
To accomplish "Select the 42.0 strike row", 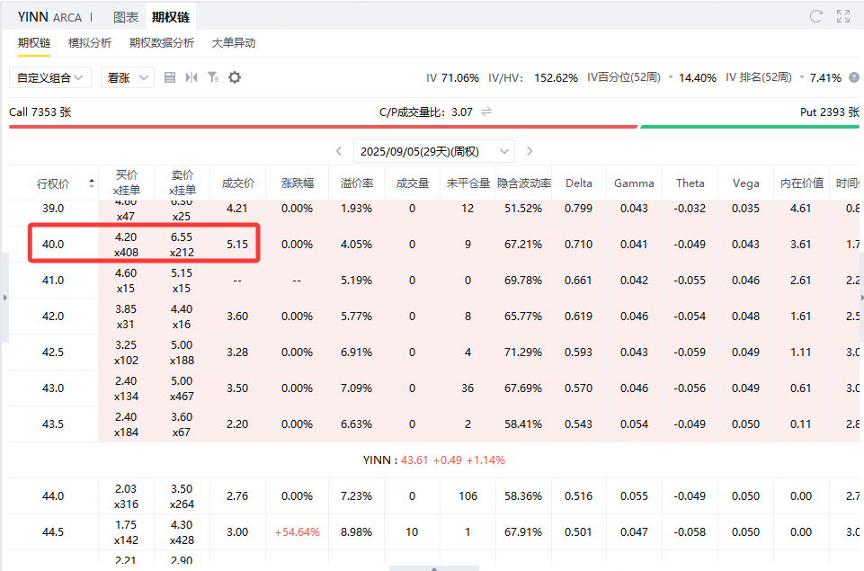I will click(x=433, y=317).
